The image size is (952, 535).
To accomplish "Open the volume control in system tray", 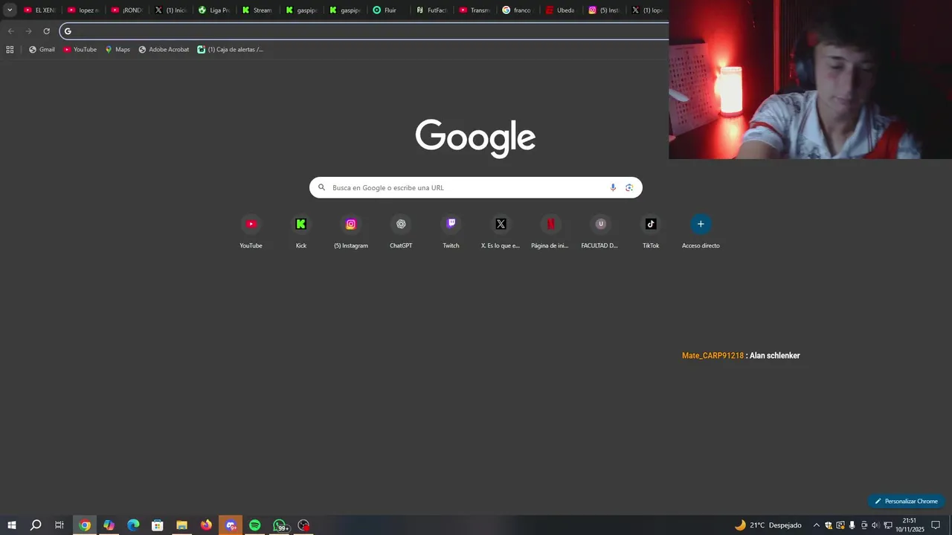I will (875, 525).
